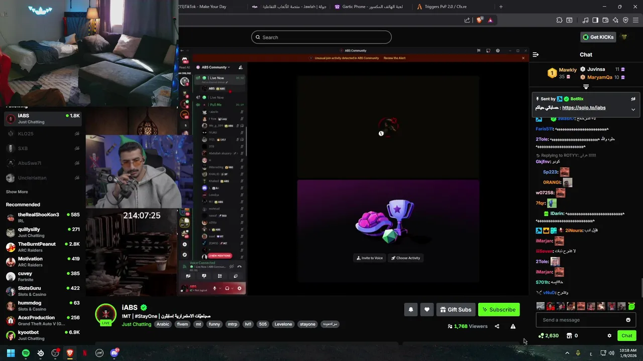Open the iABS streamer avatar
This screenshot has height=361, width=643.
[105, 314]
